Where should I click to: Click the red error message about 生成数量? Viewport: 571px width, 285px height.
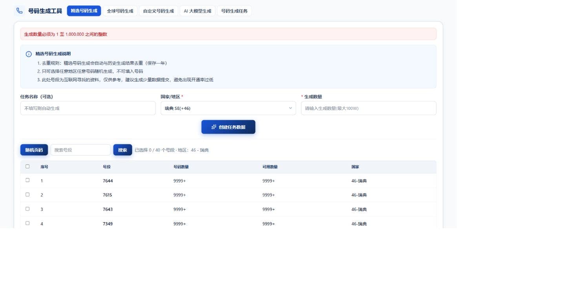(66, 34)
